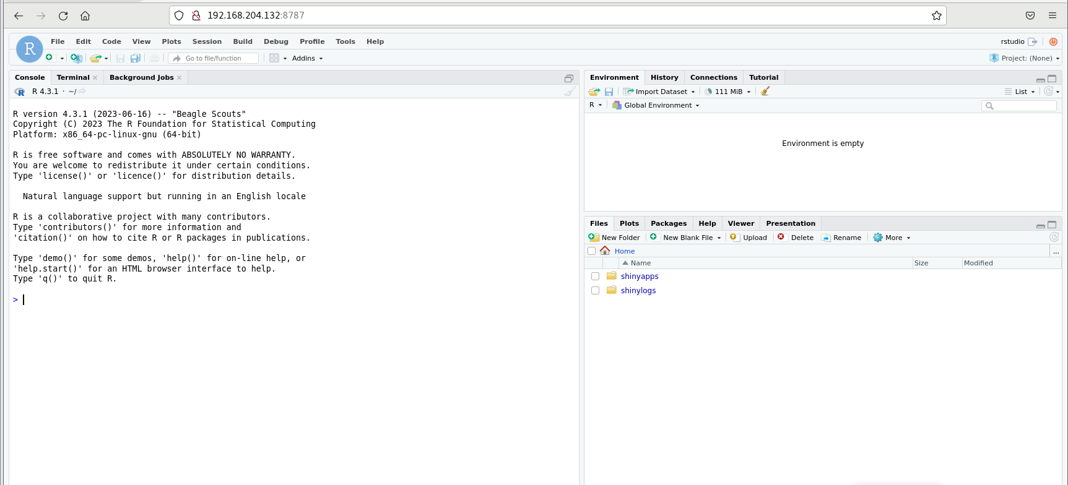This screenshot has width=1068, height=485.
Task: Open the Import Dataset dropdown
Action: pyautogui.click(x=660, y=92)
